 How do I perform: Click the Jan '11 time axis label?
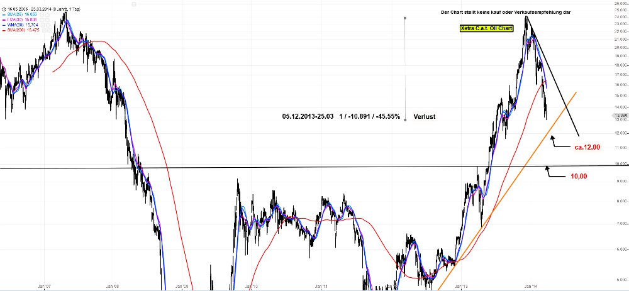[321, 286]
